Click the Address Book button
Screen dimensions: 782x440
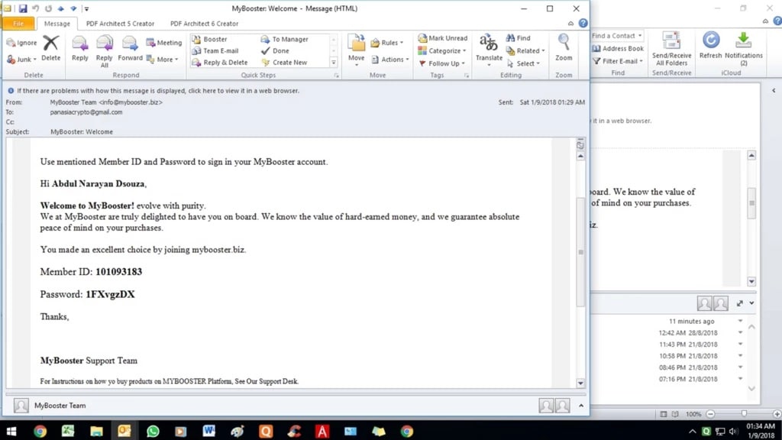[x=618, y=48]
